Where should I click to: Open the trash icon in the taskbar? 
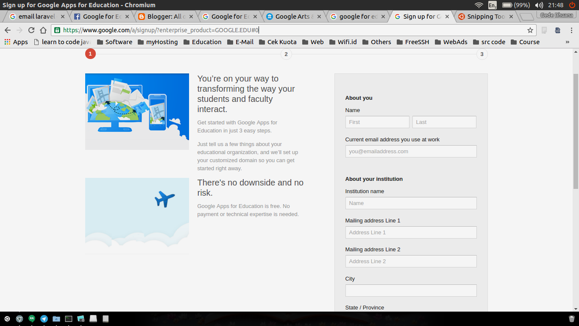[x=572, y=319]
